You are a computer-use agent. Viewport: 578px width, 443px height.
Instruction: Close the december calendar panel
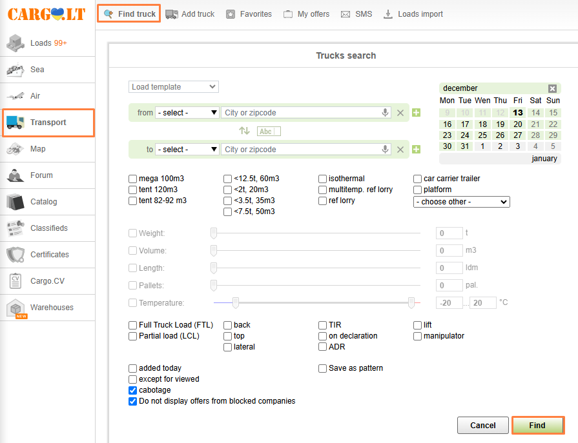click(x=552, y=88)
